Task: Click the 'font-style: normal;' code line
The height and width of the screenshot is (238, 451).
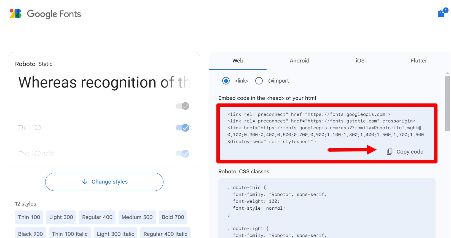Action: tap(259, 208)
